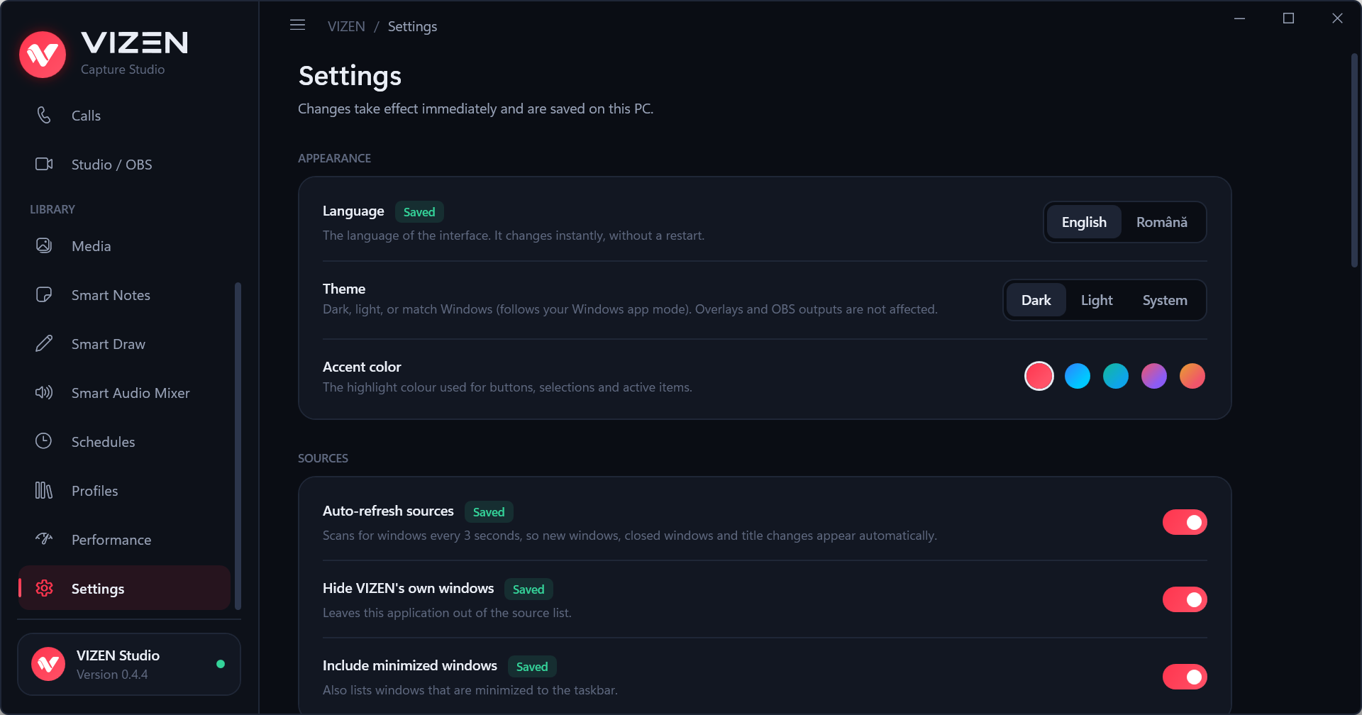Choose the teal accent color
Image resolution: width=1362 pixels, height=715 pixels.
point(1116,376)
